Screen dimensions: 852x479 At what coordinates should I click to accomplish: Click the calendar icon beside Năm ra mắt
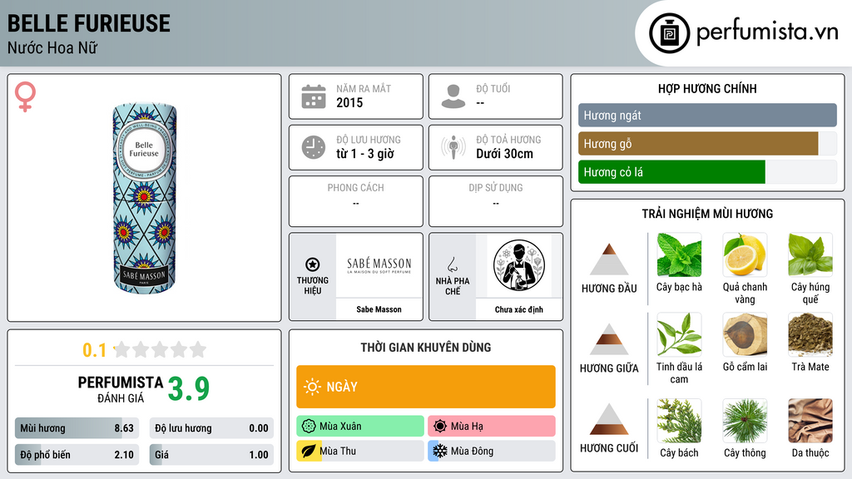314,96
